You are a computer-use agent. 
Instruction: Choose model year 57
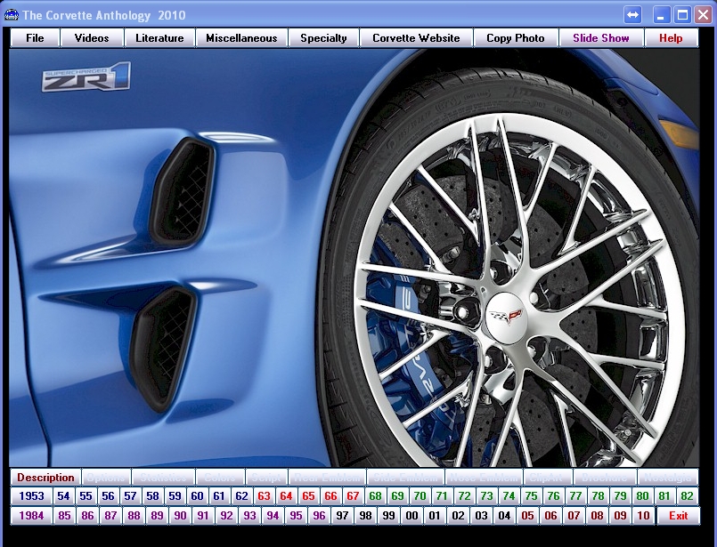point(130,496)
